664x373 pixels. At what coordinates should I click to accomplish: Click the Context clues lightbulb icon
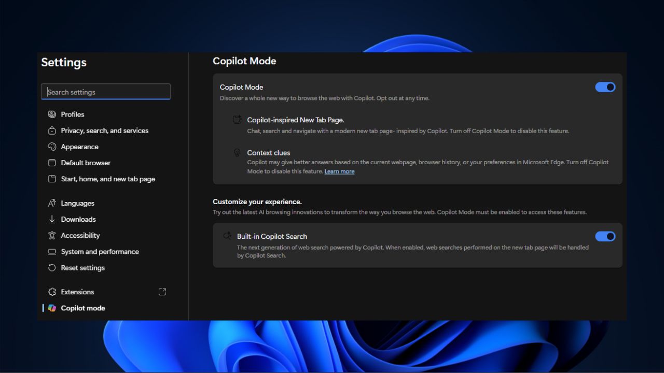point(237,152)
